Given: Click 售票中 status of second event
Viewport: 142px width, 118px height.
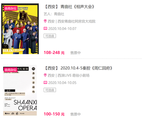Looking at the screenshot, I should [x=76, y=114].
